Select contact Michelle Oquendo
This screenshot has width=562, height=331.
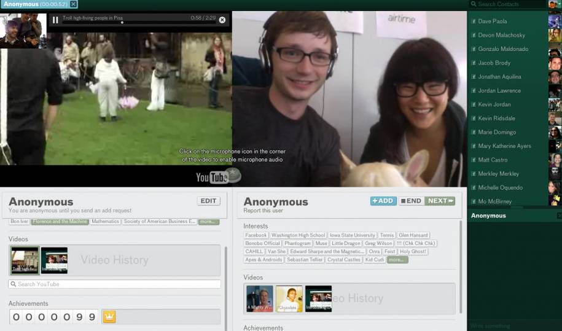tap(501, 187)
